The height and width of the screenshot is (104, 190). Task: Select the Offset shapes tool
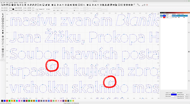(3, 36)
